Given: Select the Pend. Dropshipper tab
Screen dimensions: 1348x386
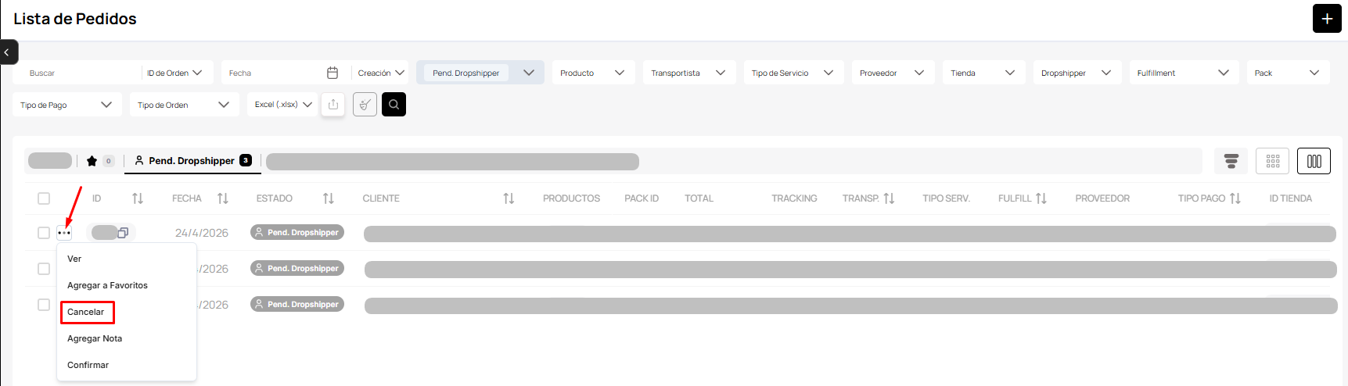Looking at the screenshot, I should [192, 161].
